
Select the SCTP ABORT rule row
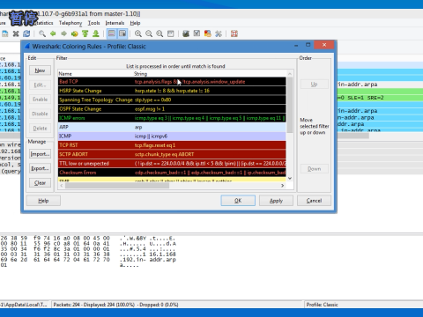coord(172,154)
